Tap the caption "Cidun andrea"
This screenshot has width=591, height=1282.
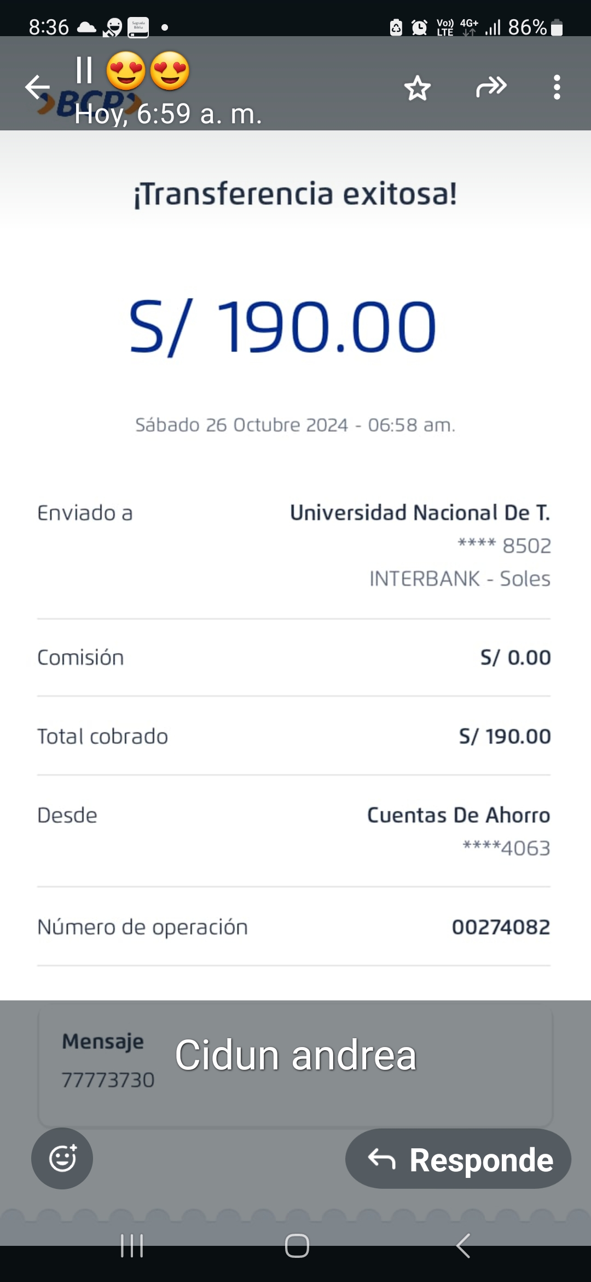(x=296, y=1055)
